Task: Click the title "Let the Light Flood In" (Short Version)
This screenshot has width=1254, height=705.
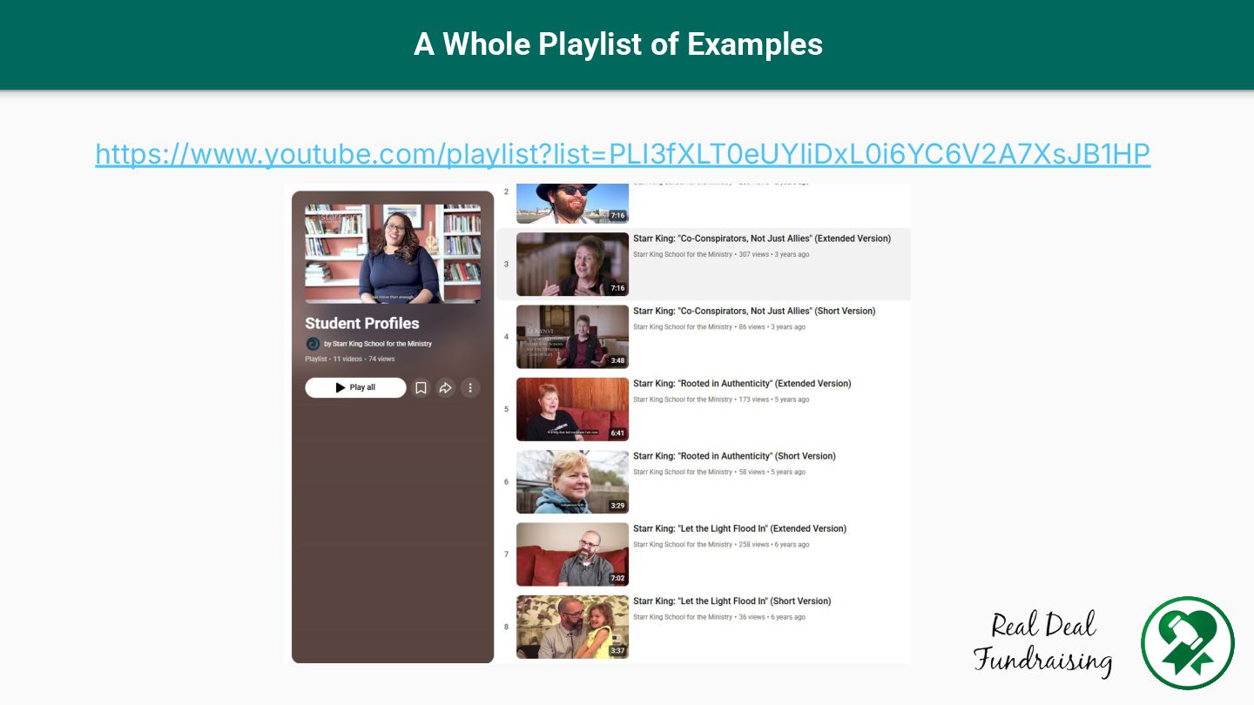Action: 732,601
